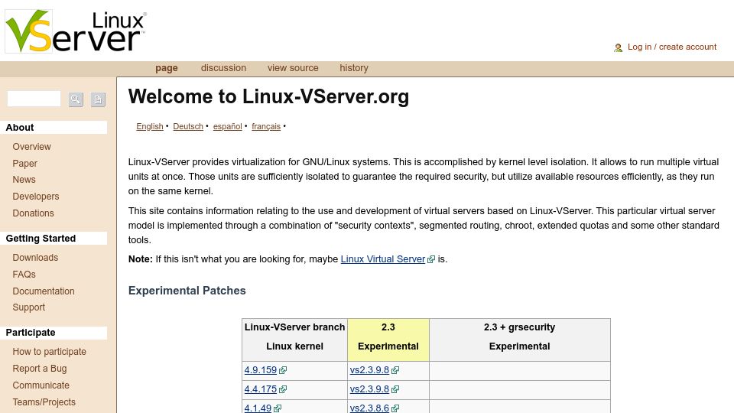Open vs2.3.9.8 patch for kernel 4.4.175
This screenshot has height=413, width=734.
click(x=369, y=389)
